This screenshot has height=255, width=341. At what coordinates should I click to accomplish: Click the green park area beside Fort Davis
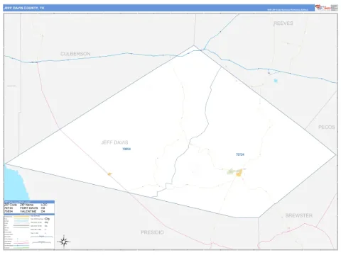click(x=230, y=171)
